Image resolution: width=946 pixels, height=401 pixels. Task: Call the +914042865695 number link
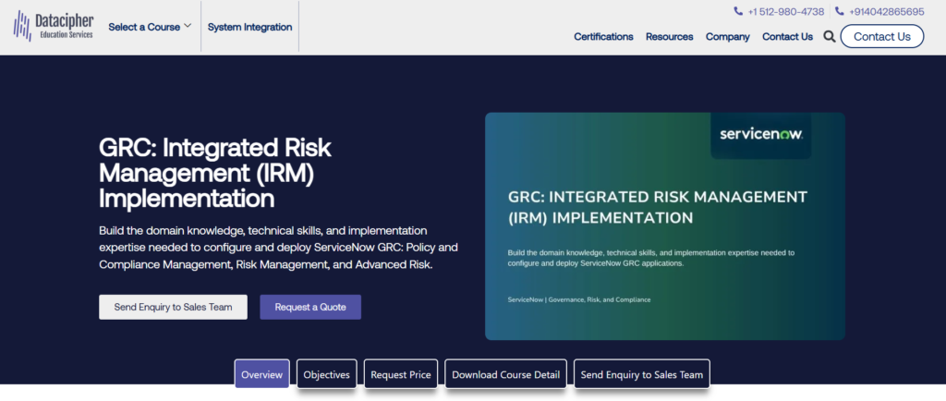[x=886, y=11]
